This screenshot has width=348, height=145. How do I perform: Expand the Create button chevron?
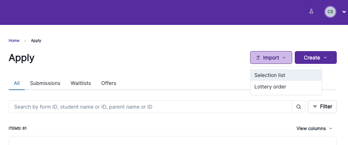[325, 58]
